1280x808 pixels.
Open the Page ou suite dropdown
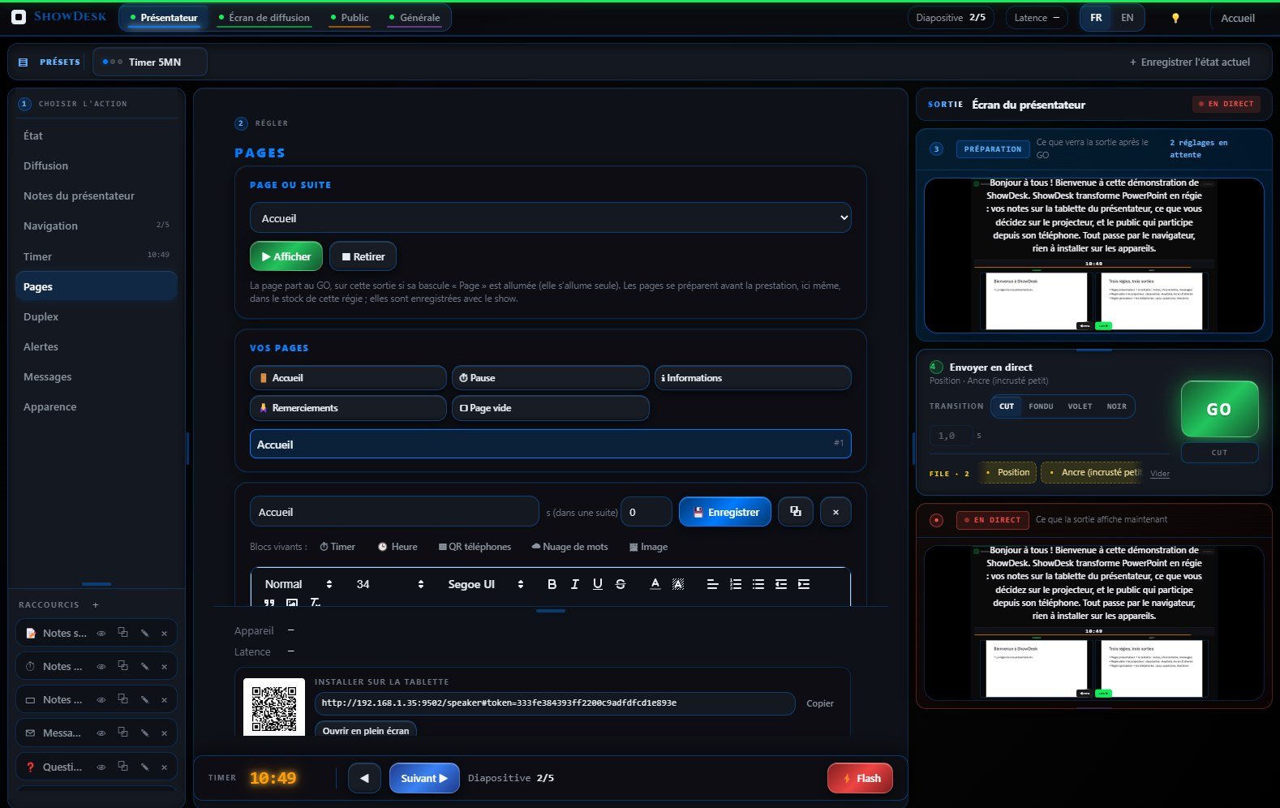(x=550, y=218)
